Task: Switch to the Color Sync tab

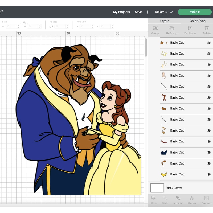Action: 198,21
